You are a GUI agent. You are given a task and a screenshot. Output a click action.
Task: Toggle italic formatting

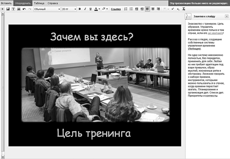pos(85,9)
